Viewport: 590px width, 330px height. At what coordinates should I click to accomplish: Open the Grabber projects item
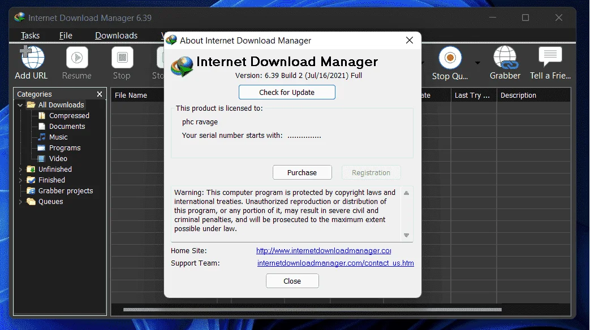(65, 191)
